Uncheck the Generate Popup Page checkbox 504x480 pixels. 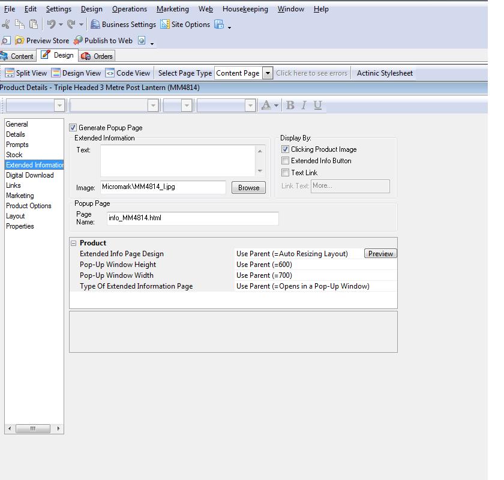click(x=73, y=128)
